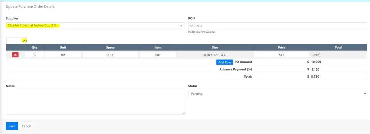Screen dimensions: 370x134
Task: Click the Update Purchase Order Details heading
Action: pyautogui.click(x=30, y=6)
